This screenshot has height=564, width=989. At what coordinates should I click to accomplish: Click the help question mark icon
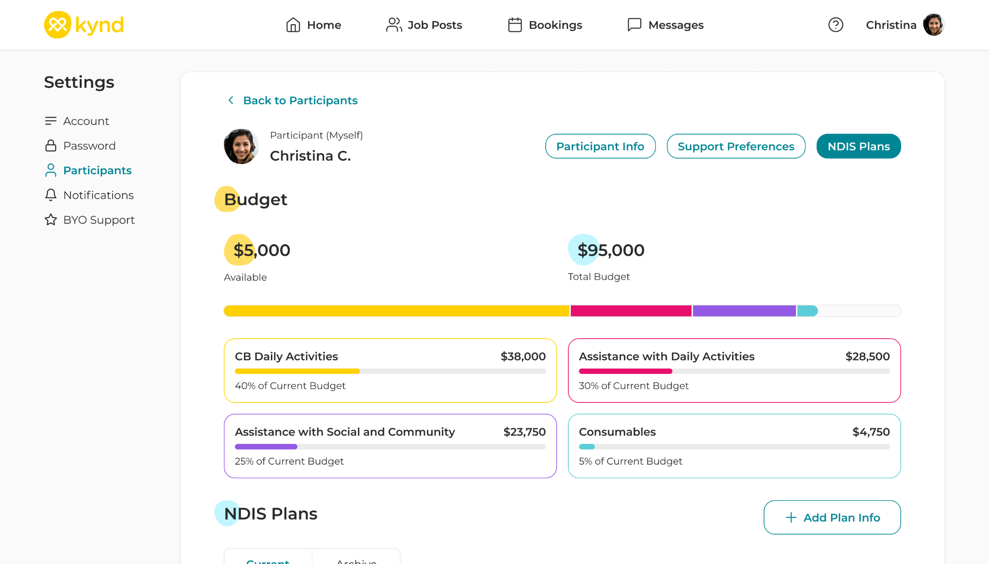click(835, 25)
